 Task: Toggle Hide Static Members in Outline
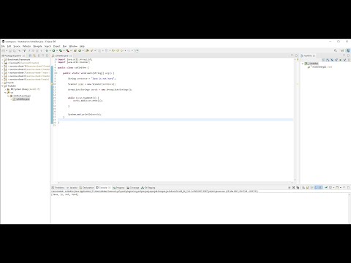336,60
